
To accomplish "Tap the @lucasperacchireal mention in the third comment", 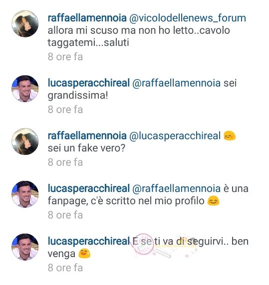I will tap(175, 136).
